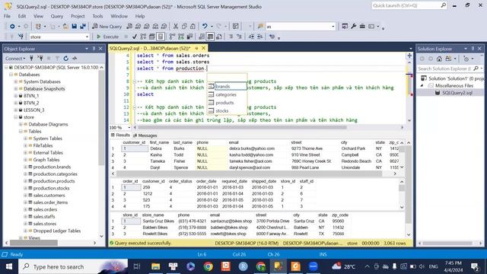Parse query with the checkmark icon

pyautogui.click(x=135, y=37)
